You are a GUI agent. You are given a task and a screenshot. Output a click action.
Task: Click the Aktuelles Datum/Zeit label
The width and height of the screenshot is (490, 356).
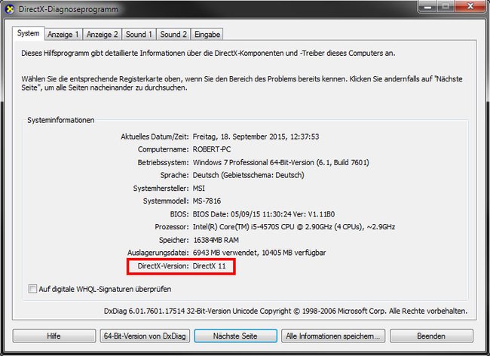coord(155,137)
